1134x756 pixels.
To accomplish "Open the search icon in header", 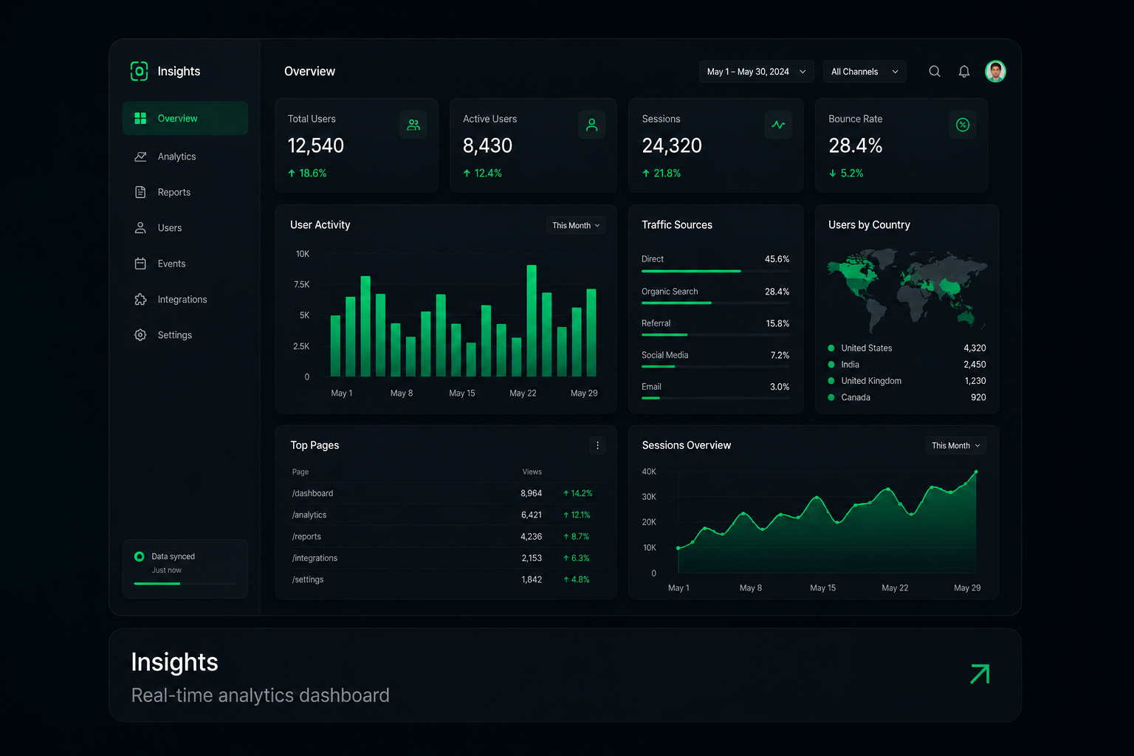I will pos(935,72).
